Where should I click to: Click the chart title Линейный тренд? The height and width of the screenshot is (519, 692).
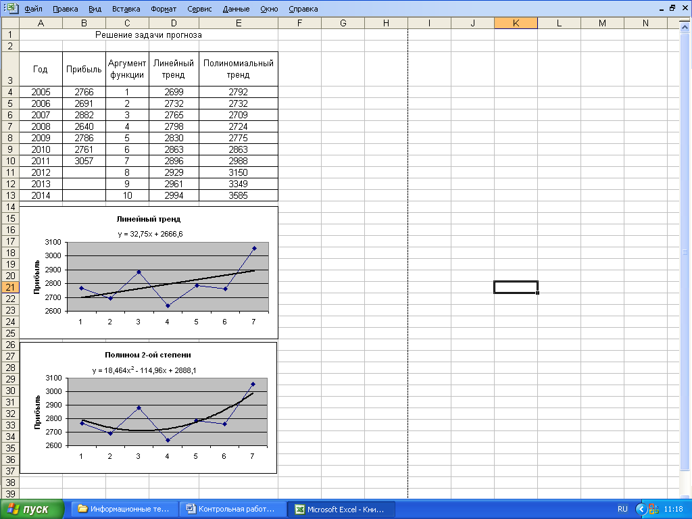(x=148, y=219)
